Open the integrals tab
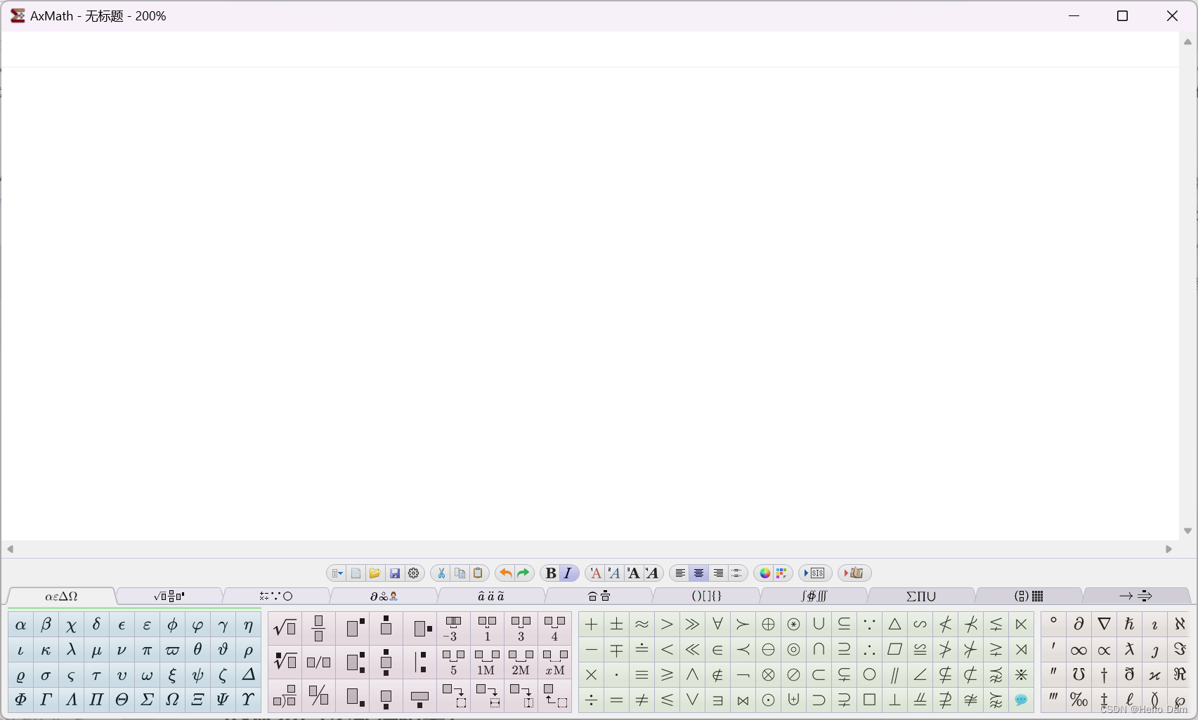The height and width of the screenshot is (720, 1198). 814,596
